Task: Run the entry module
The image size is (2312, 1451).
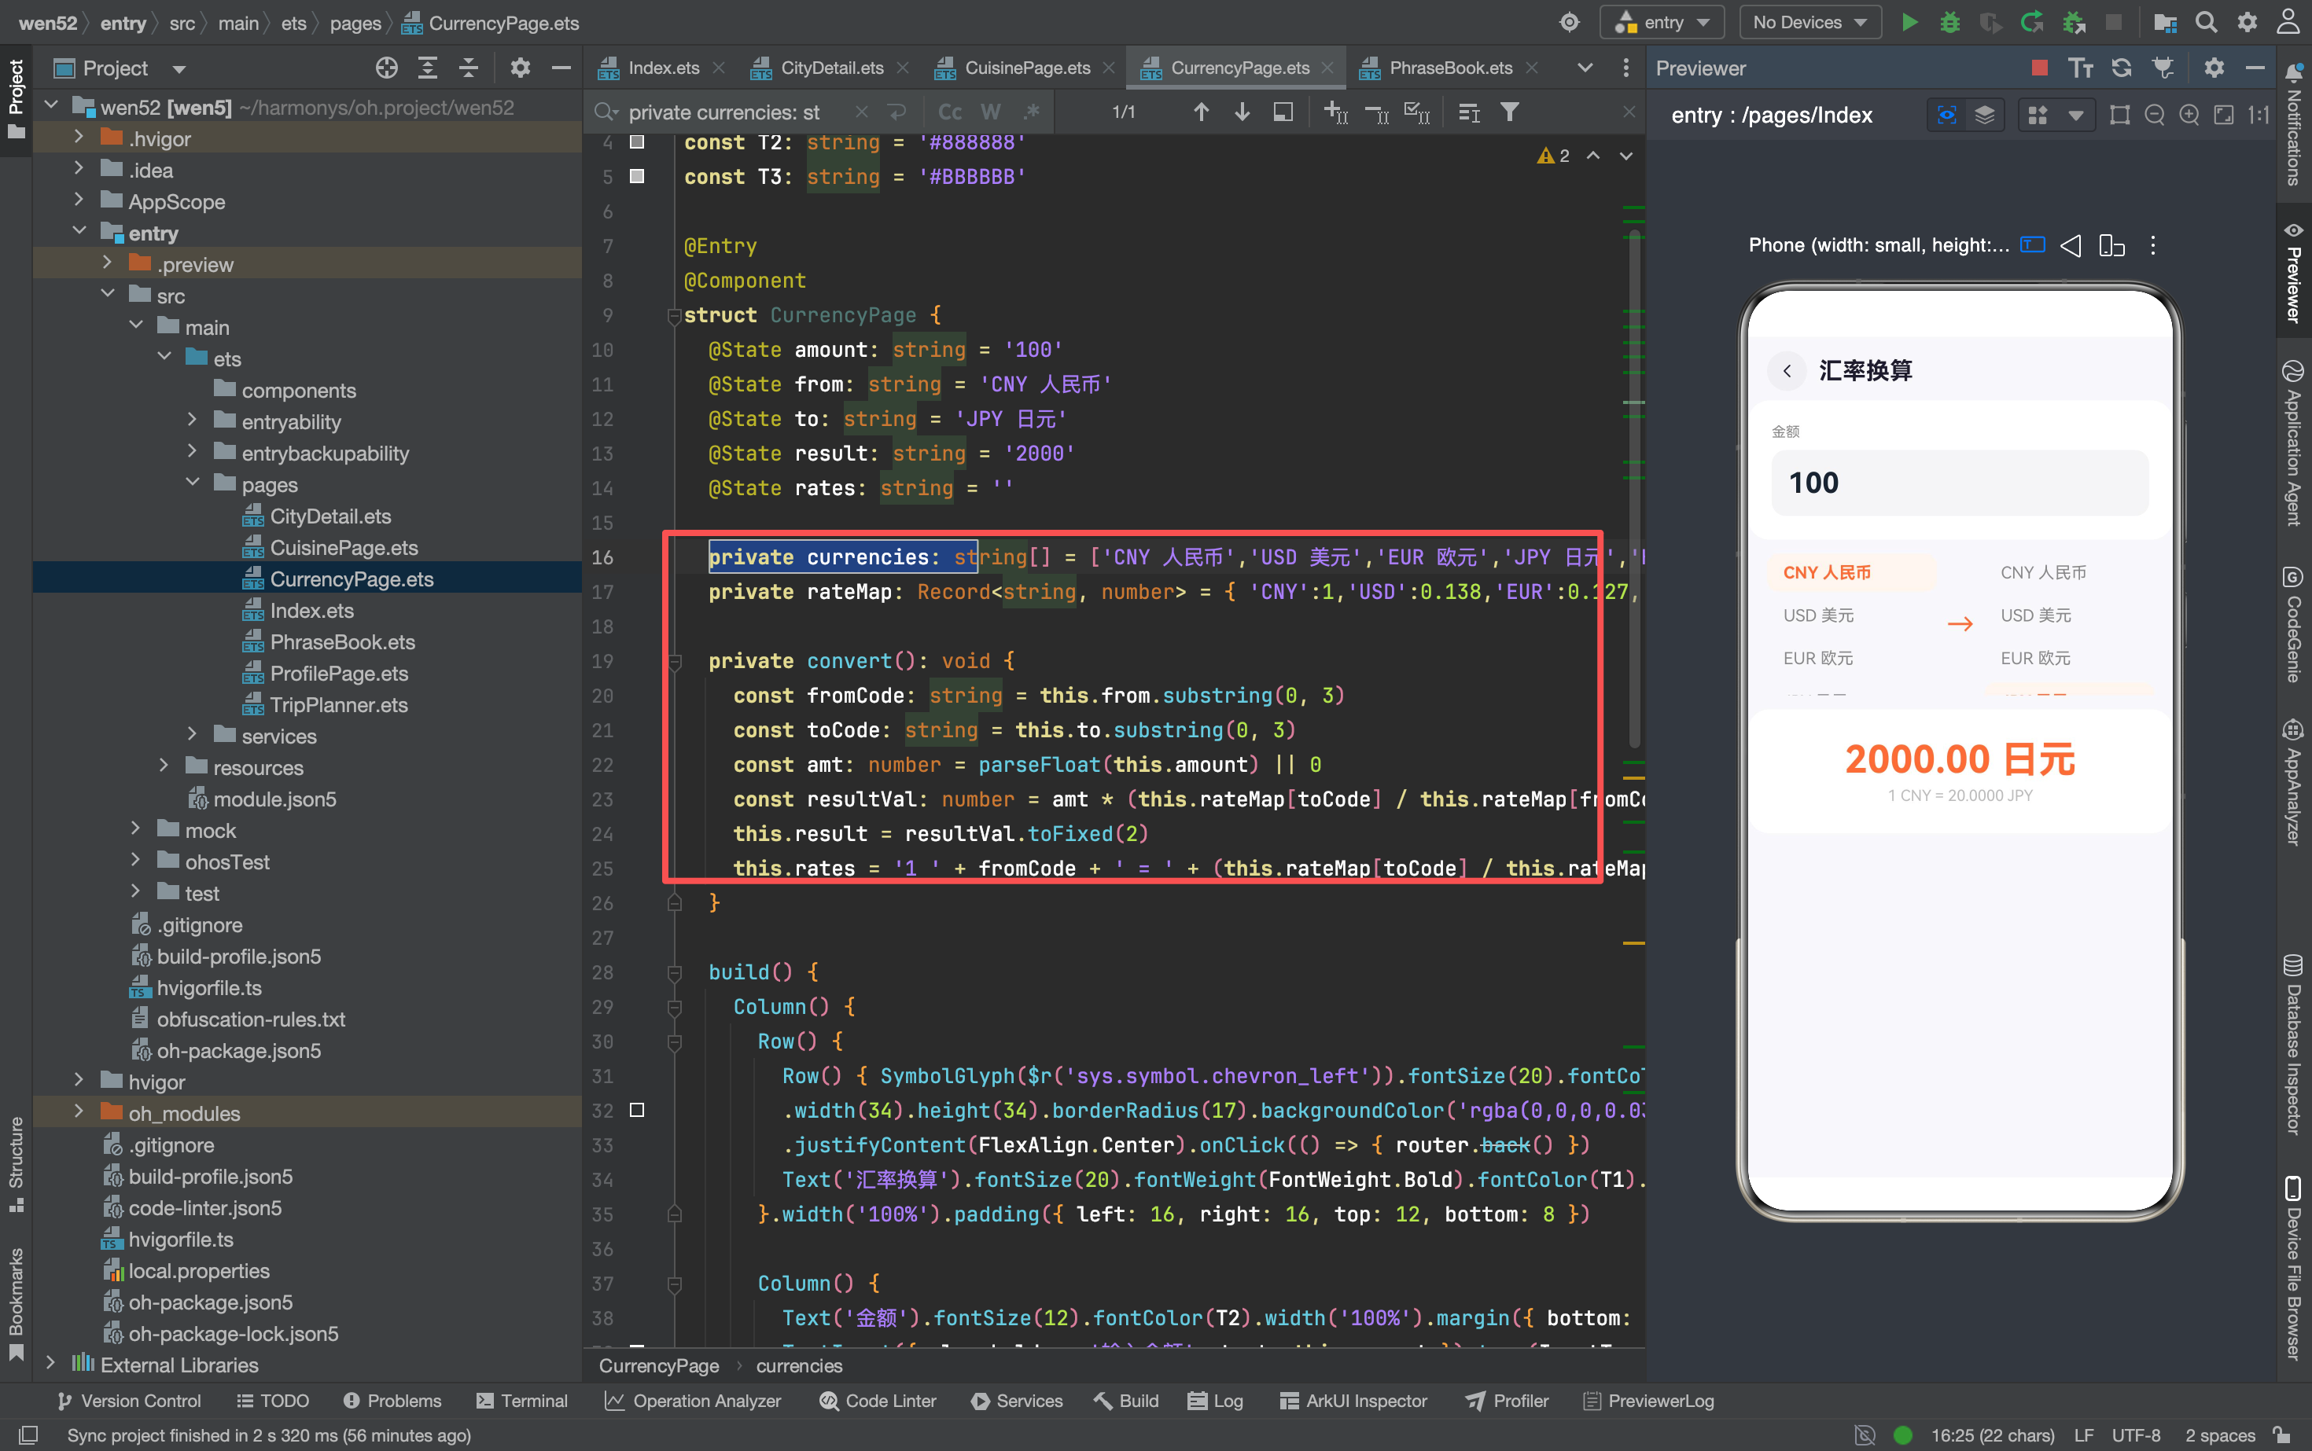Action: click(x=1909, y=22)
